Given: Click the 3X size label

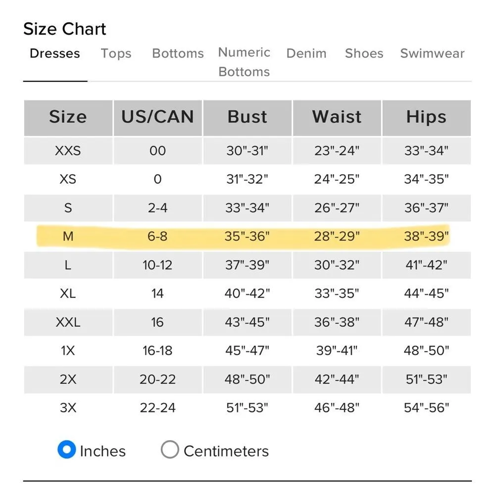Looking at the screenshot, I should tap(68, 408).
